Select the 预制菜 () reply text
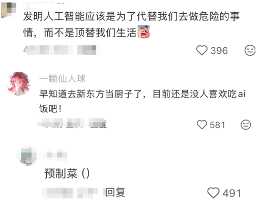 67,173
